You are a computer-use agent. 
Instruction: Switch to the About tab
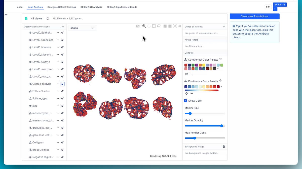[x=20, y=7]
